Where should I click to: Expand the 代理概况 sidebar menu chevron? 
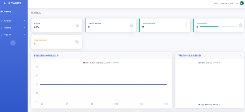coord(24,28)
